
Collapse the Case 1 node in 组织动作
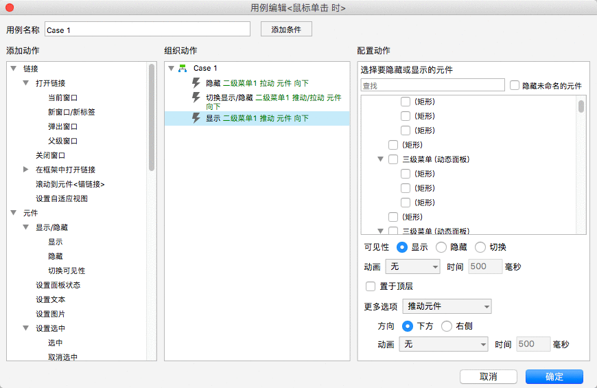click(x=172, y=68)
